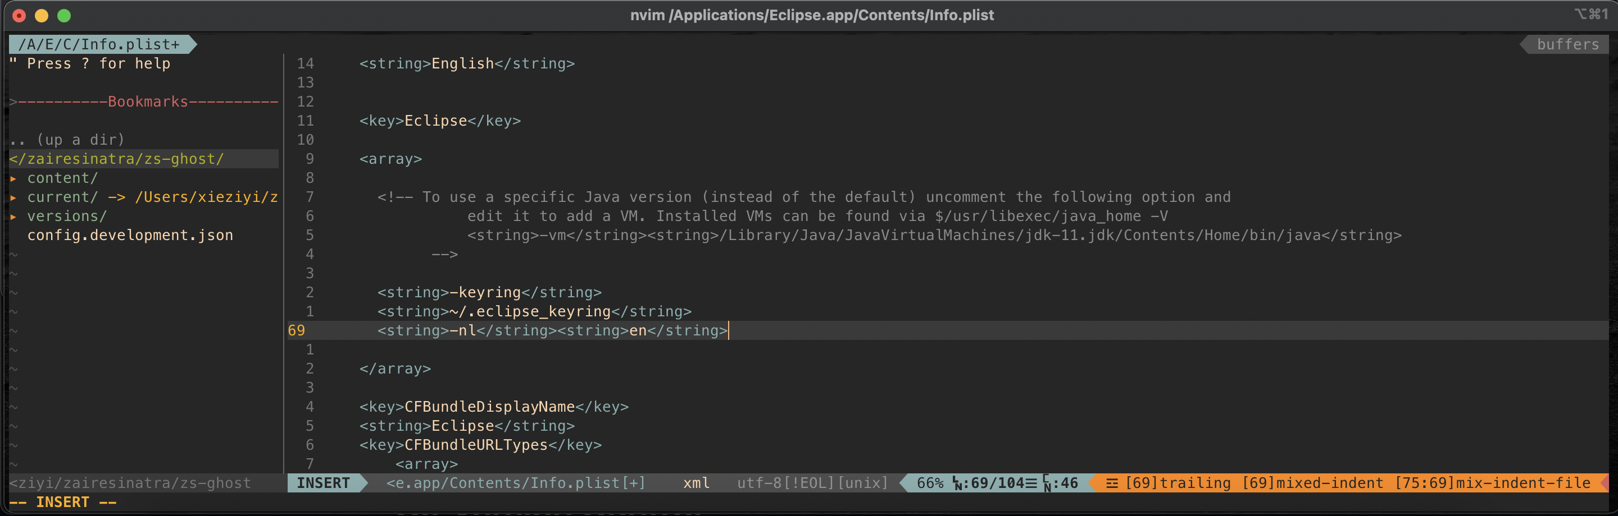This screenshot has width=1618, height=516.
Task: Click the -- INSERT -- command line message
Action: [63, 502]
